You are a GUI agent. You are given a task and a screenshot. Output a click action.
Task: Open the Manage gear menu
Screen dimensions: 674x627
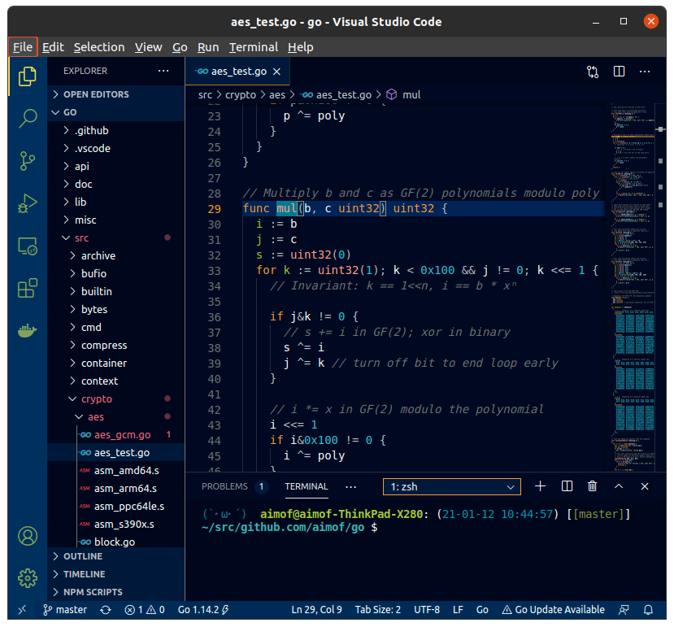point(28,578)
